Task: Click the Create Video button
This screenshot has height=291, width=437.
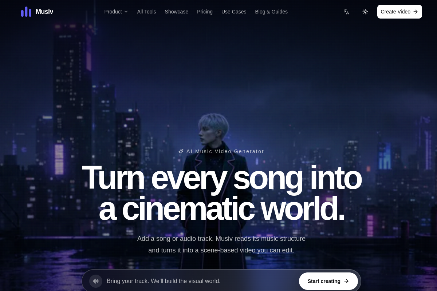Action: click(399, 12)
